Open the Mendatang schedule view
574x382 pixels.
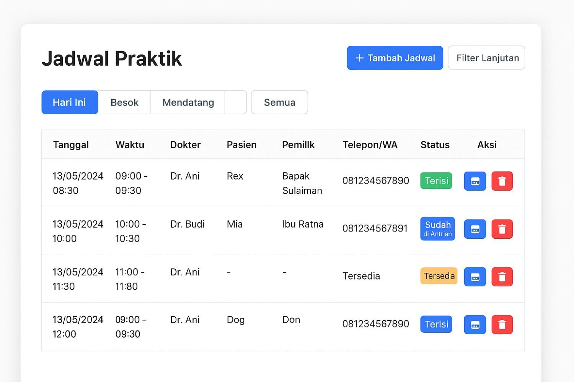pyautogui.click(x=188, y=102)
